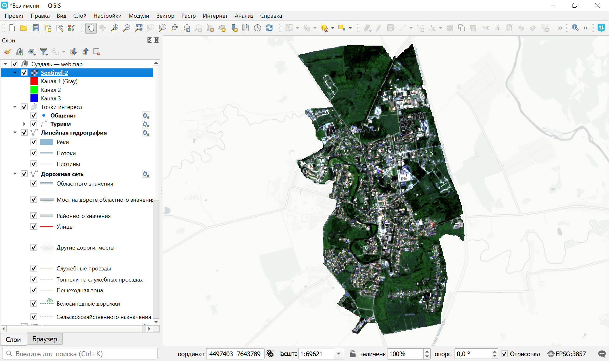Collapse the Дорожная сеть layer group
Screen dimensions: 609x361
coord(15,174)
